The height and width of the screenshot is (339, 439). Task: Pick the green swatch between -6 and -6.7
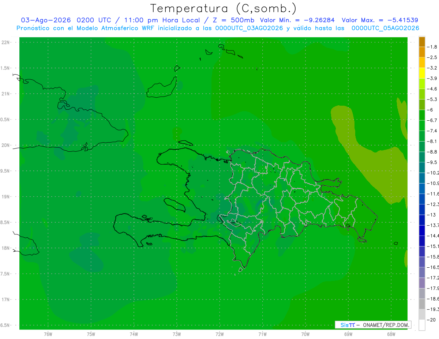(x=422, y=115)
